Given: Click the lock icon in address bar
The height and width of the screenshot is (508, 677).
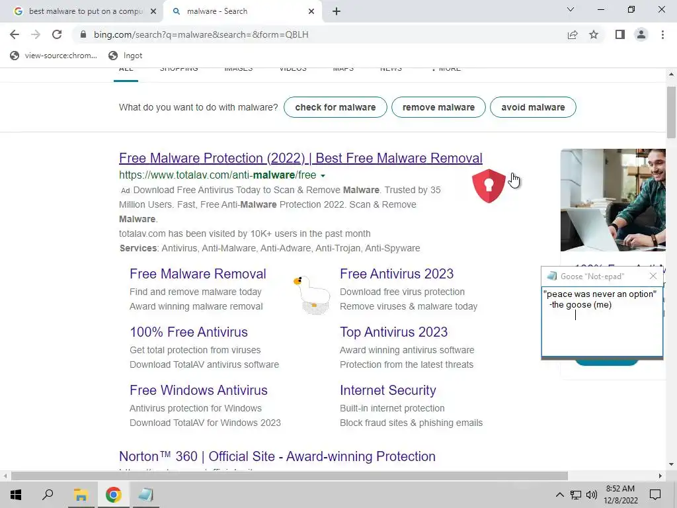Looking at the screenshot, I should point(83,34).
